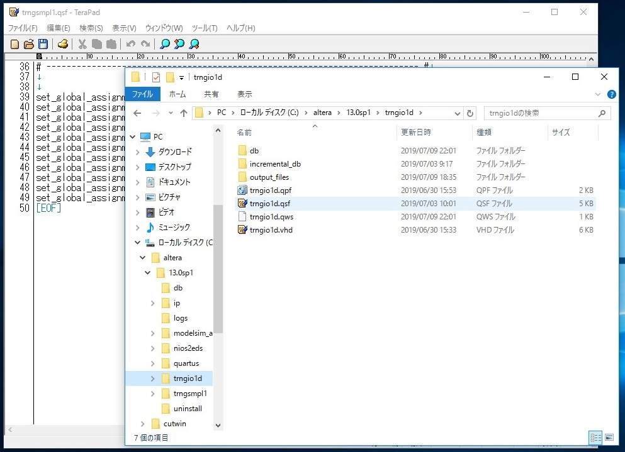Screen dimensions: 625x452
Task: Open the ヘルプ(H) menu in TeraPad
Action: click(241, 28)
